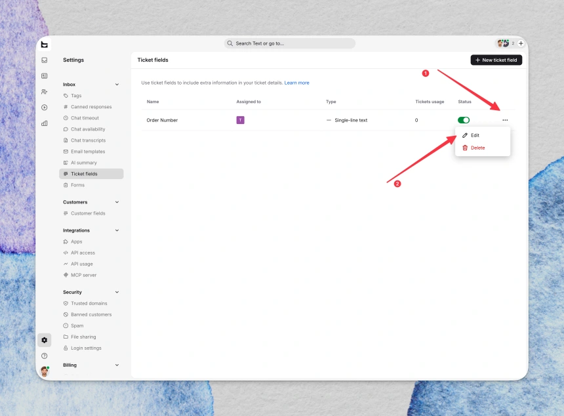
Task: Collapse the Customers section chevron
Action: [x=117, y=202]
